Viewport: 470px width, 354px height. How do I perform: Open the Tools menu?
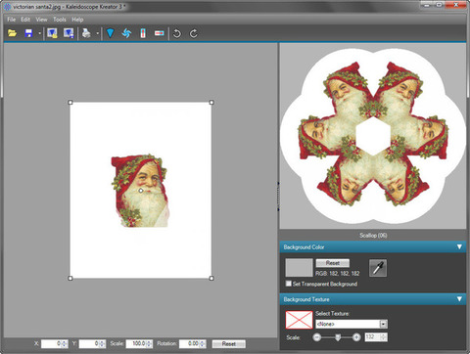click(60, 20)
